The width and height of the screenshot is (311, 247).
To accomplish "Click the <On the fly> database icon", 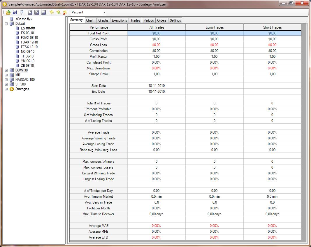I will [x=12, y=19].
